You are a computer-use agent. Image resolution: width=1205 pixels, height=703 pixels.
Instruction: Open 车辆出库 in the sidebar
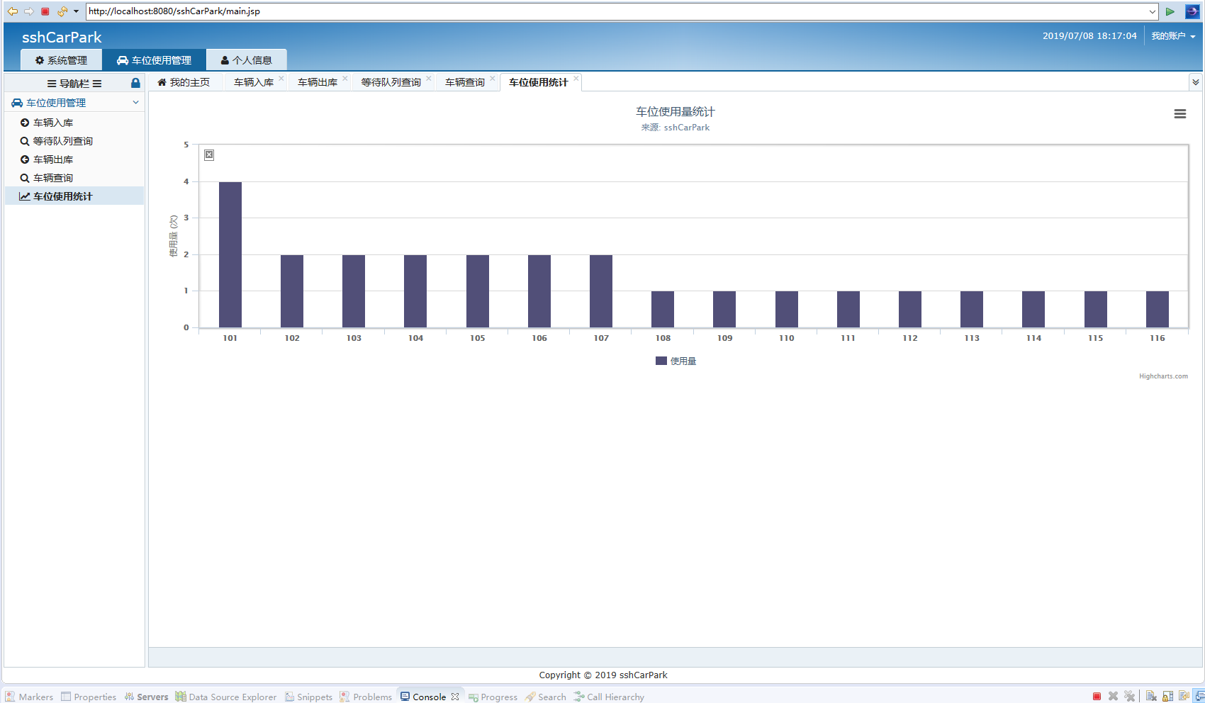(53, 159)
